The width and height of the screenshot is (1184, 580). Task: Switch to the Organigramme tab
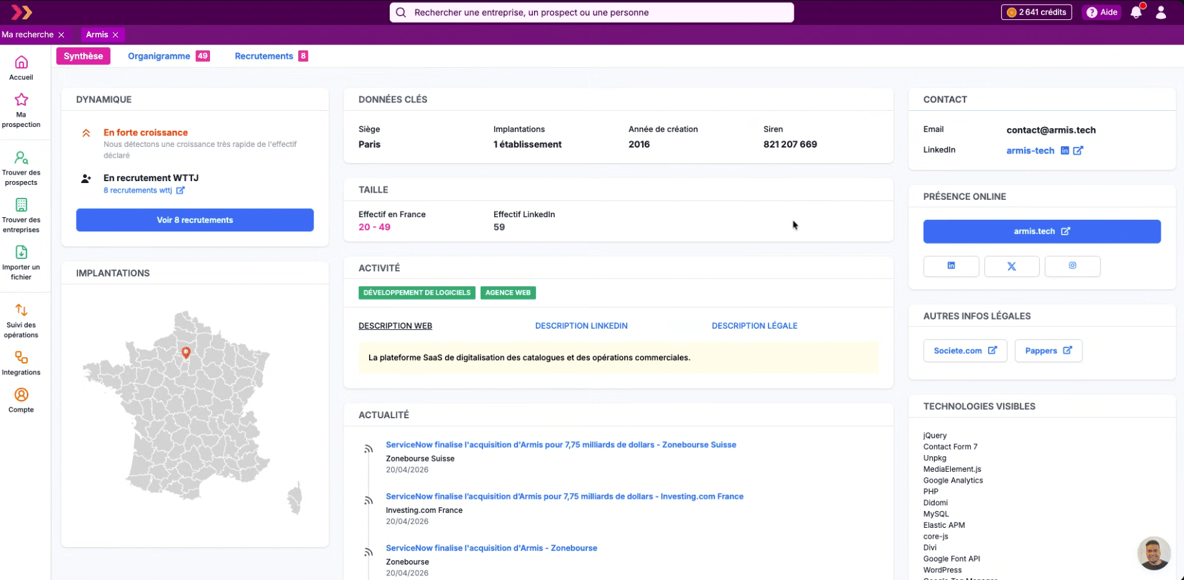[x=169, y=56]
